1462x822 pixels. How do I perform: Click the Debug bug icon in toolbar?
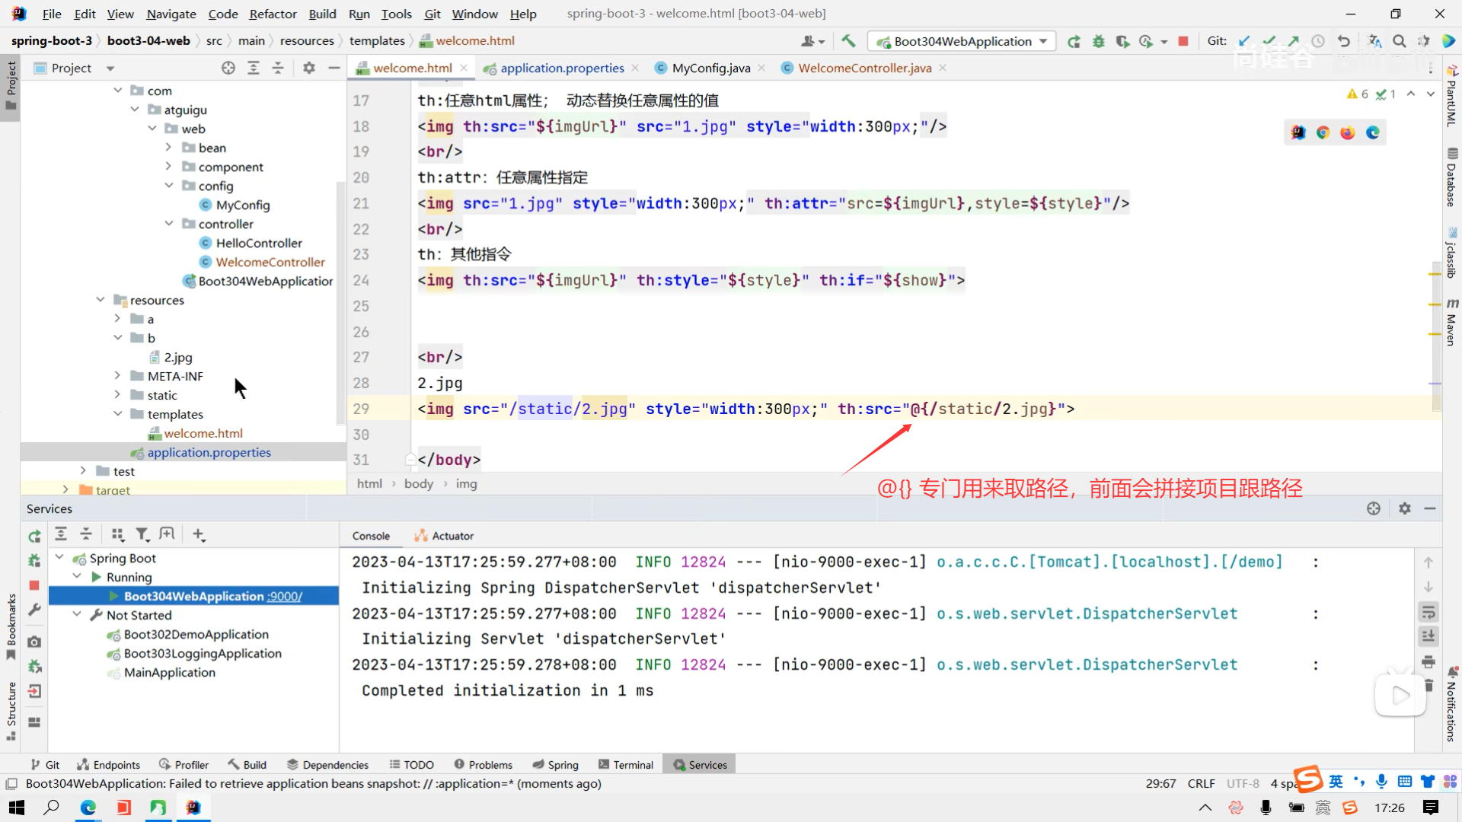pyautogui.click(x=1098, y=41)
